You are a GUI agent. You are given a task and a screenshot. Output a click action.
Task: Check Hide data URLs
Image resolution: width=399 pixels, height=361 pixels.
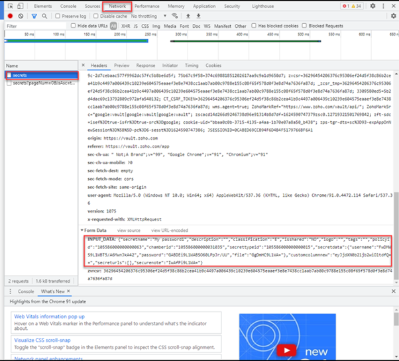[74, 26]
